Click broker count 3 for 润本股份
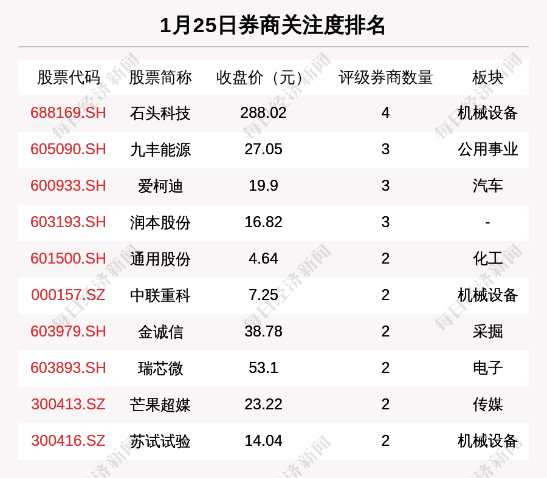The width and height of the screenshot is (547, 478). pyautogui.click(x=385, y=222)
